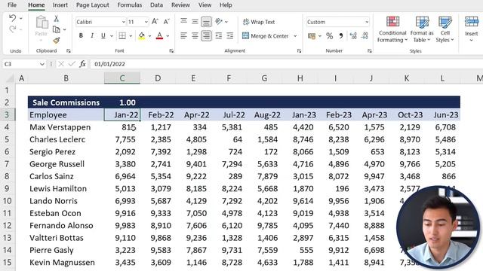Screen dimensions: 483x271
Task: Center text horizontally icon
Action: tap(195, 35)
